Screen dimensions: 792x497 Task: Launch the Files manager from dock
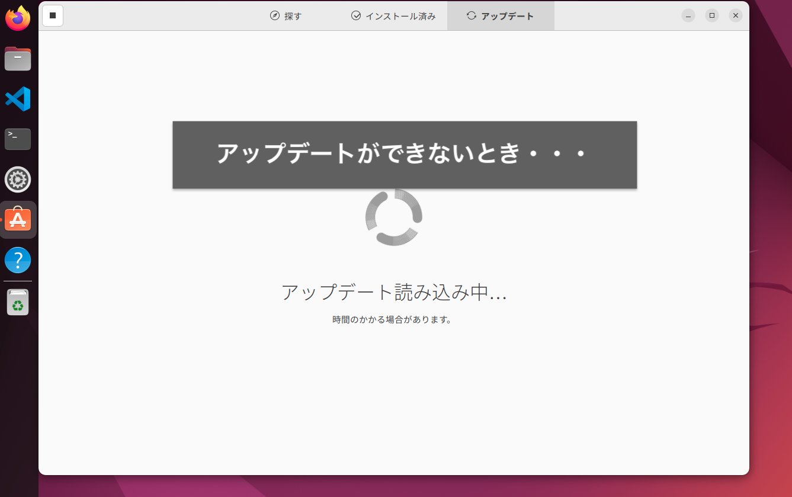click(18, 59)
